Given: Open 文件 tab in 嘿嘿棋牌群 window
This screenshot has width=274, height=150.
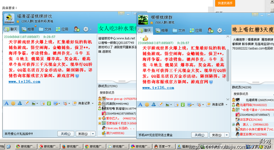Looking at the screenshot, I should (x=179, y=30).
